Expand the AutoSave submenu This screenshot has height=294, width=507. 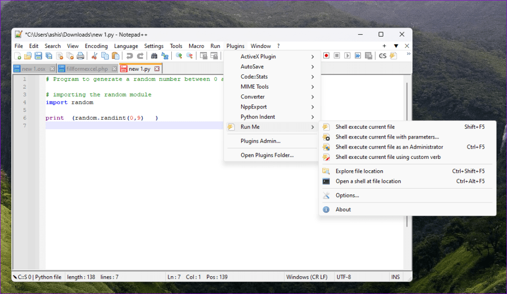coord(272,66)
